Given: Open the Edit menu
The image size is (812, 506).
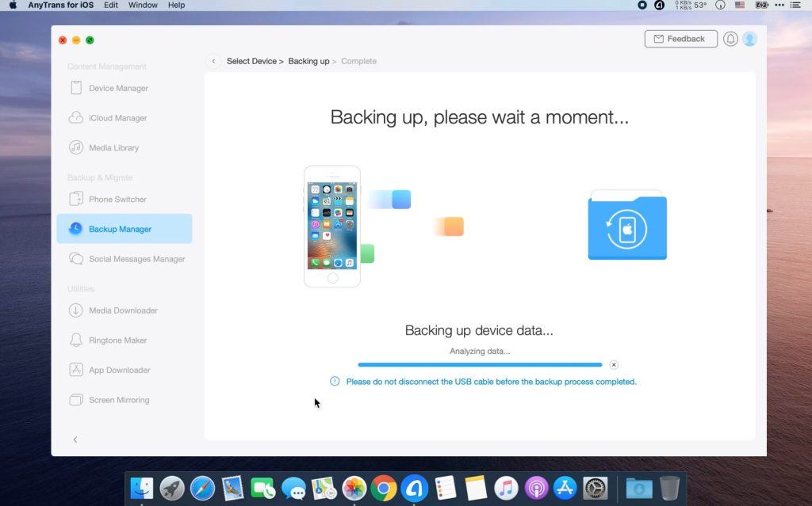Looking at the screenshot, I should point(111,6).
